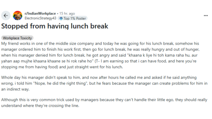Click the 'Stopped from having lunch break' title
This screenshot has width=212, height=119.
coord(55,26)
